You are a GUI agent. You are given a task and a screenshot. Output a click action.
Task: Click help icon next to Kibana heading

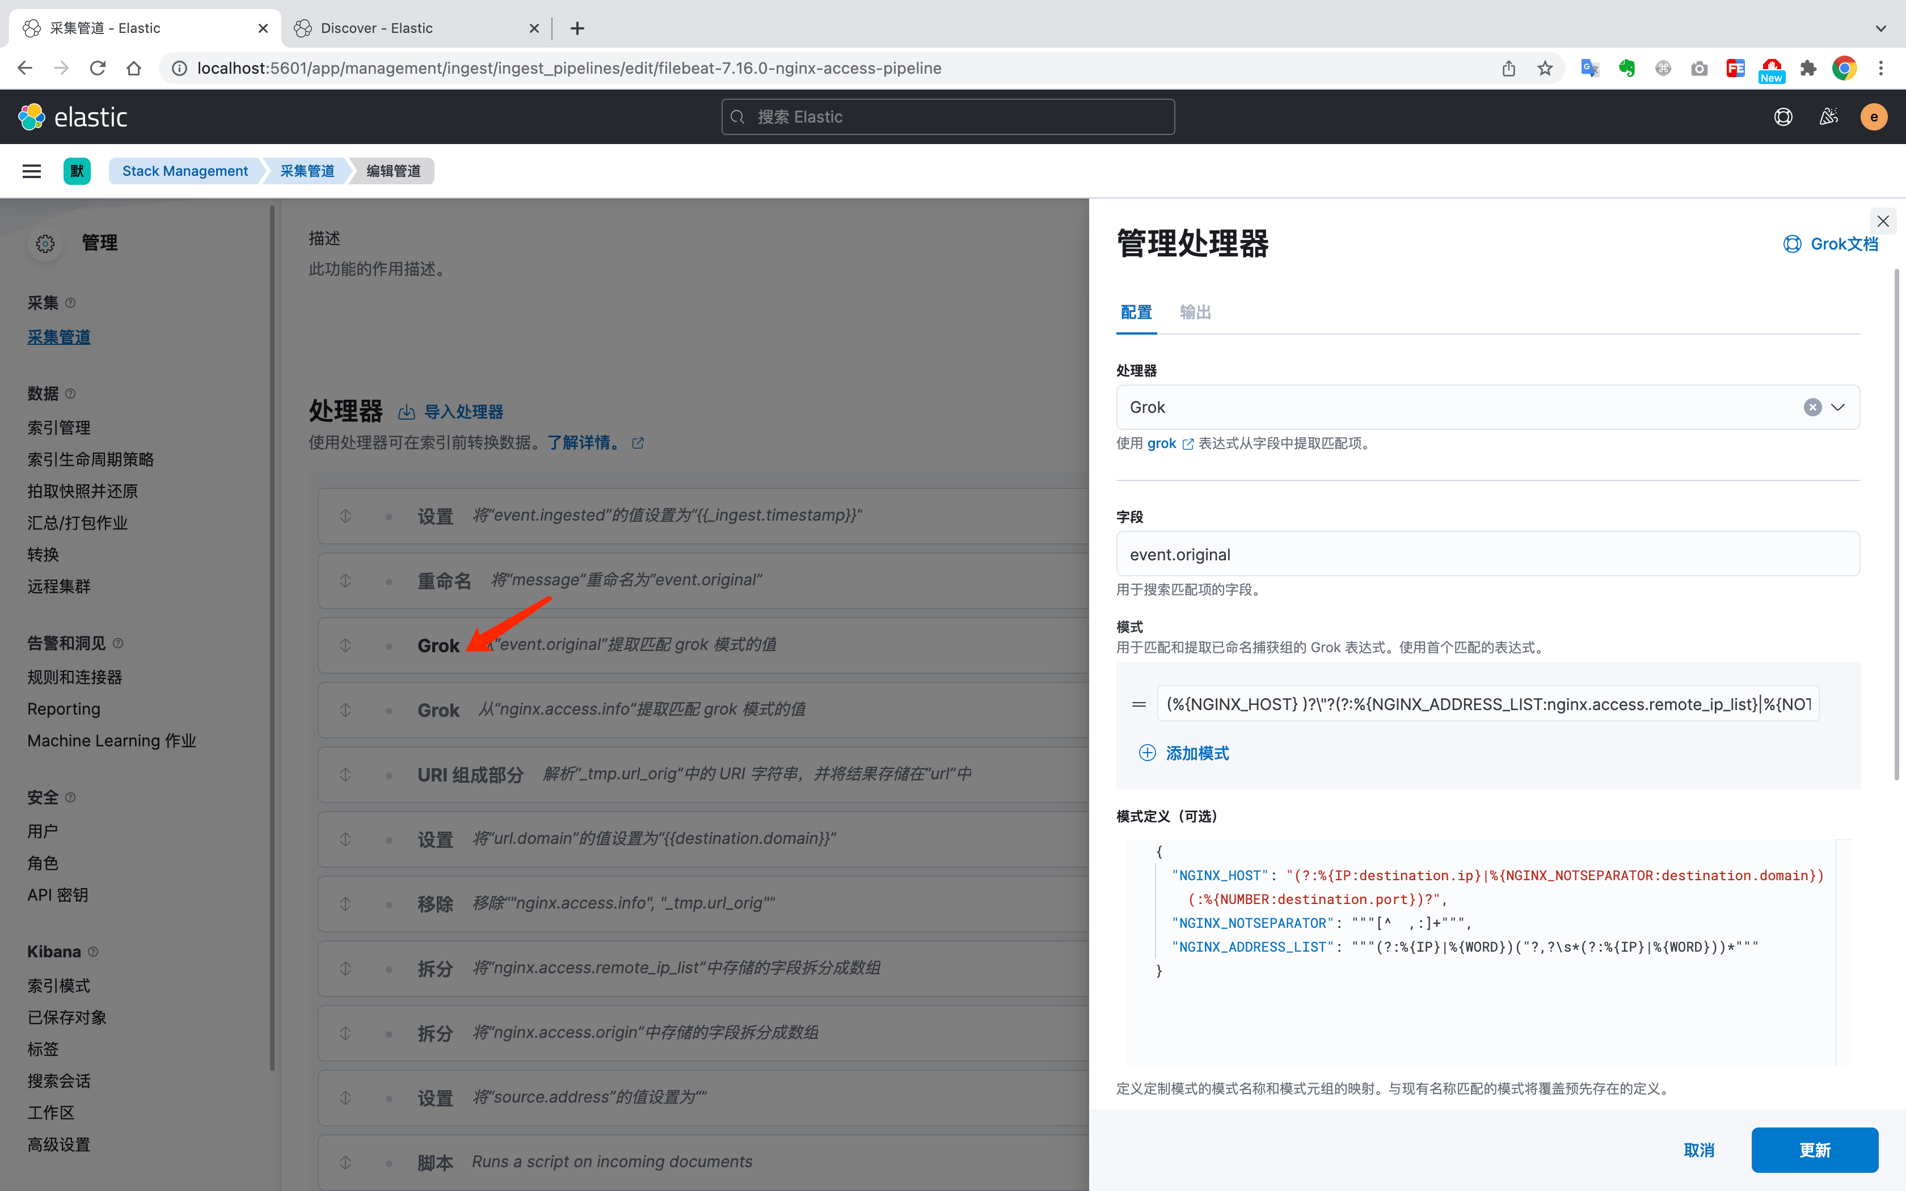click(93, 952)
